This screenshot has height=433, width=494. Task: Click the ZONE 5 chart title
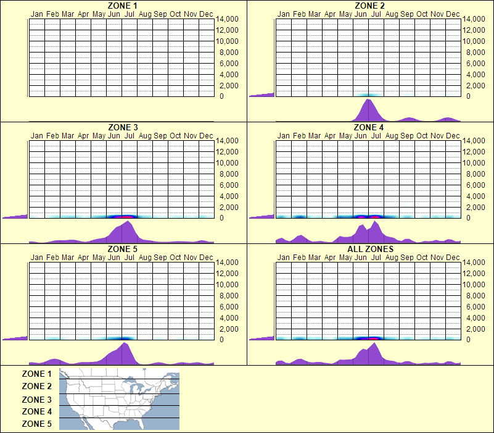tap(123, 248)
